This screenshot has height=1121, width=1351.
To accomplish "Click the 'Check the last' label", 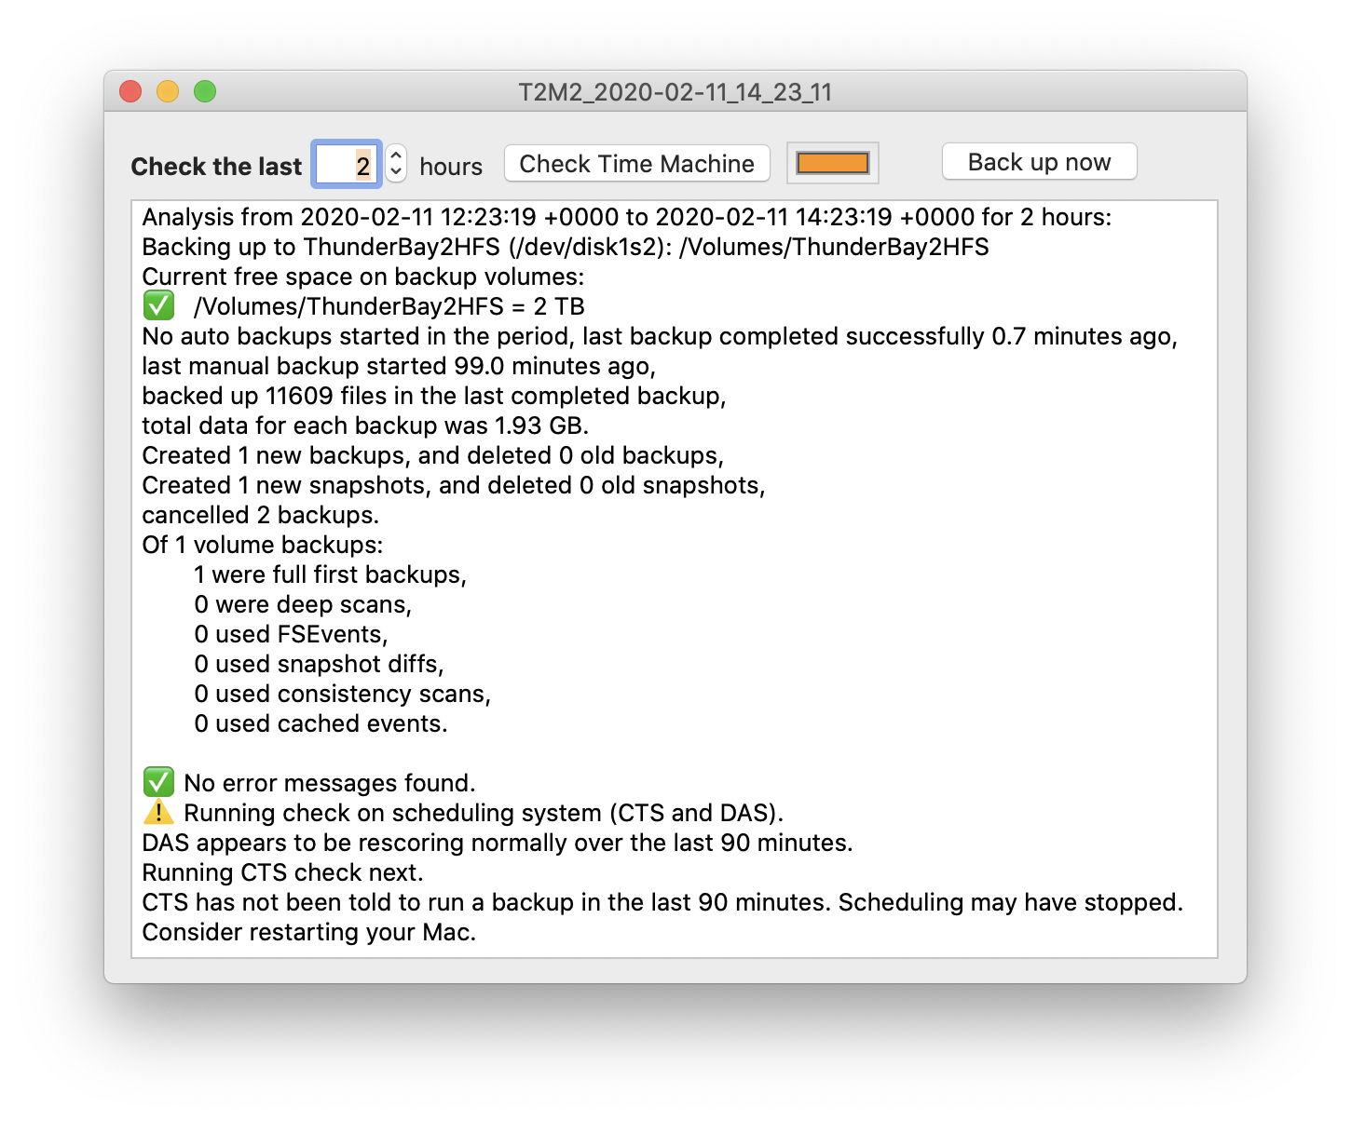I will [x=216, y=167].
